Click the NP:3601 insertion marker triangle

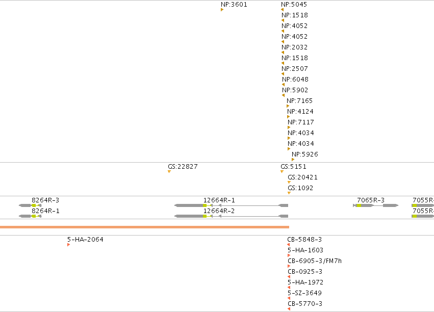(222, 10)
